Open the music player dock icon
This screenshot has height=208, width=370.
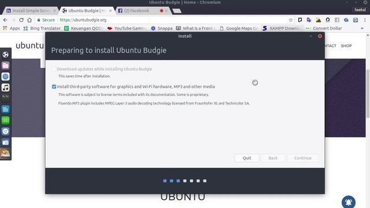pos(5,87)
